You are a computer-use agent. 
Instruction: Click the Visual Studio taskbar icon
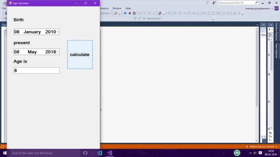pos(110,153)
